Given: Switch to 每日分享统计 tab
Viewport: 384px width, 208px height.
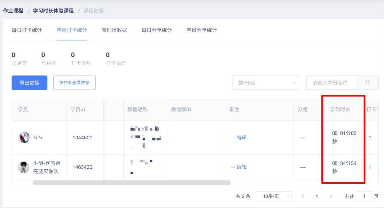Looking at the screenshot, I should tap(157, 30).
